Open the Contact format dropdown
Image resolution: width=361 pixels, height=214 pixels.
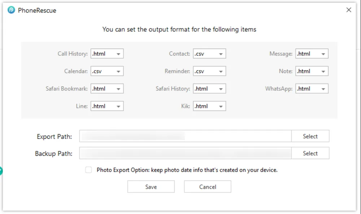(209, 54)
